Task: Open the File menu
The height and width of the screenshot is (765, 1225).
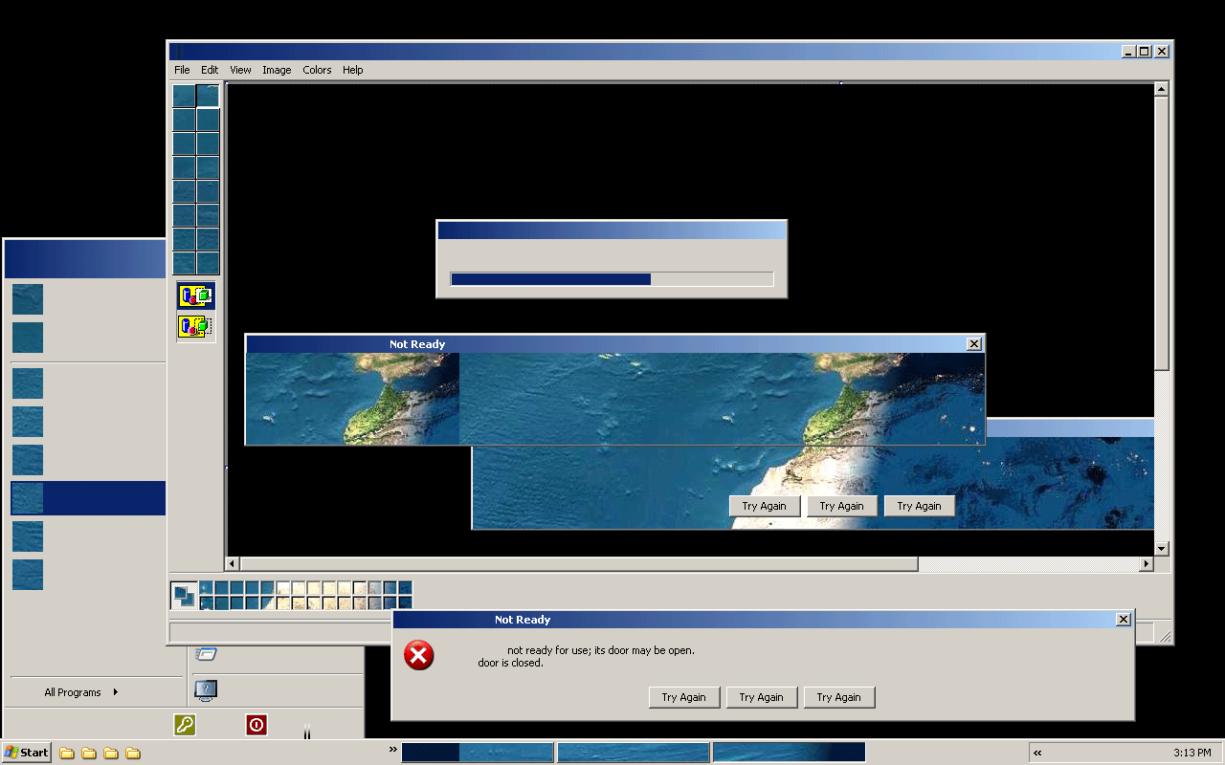Action: tap(182, 70)
